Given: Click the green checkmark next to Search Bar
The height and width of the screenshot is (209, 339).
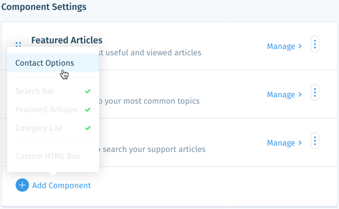Looking at the screenshot, I should click(88, 91).
